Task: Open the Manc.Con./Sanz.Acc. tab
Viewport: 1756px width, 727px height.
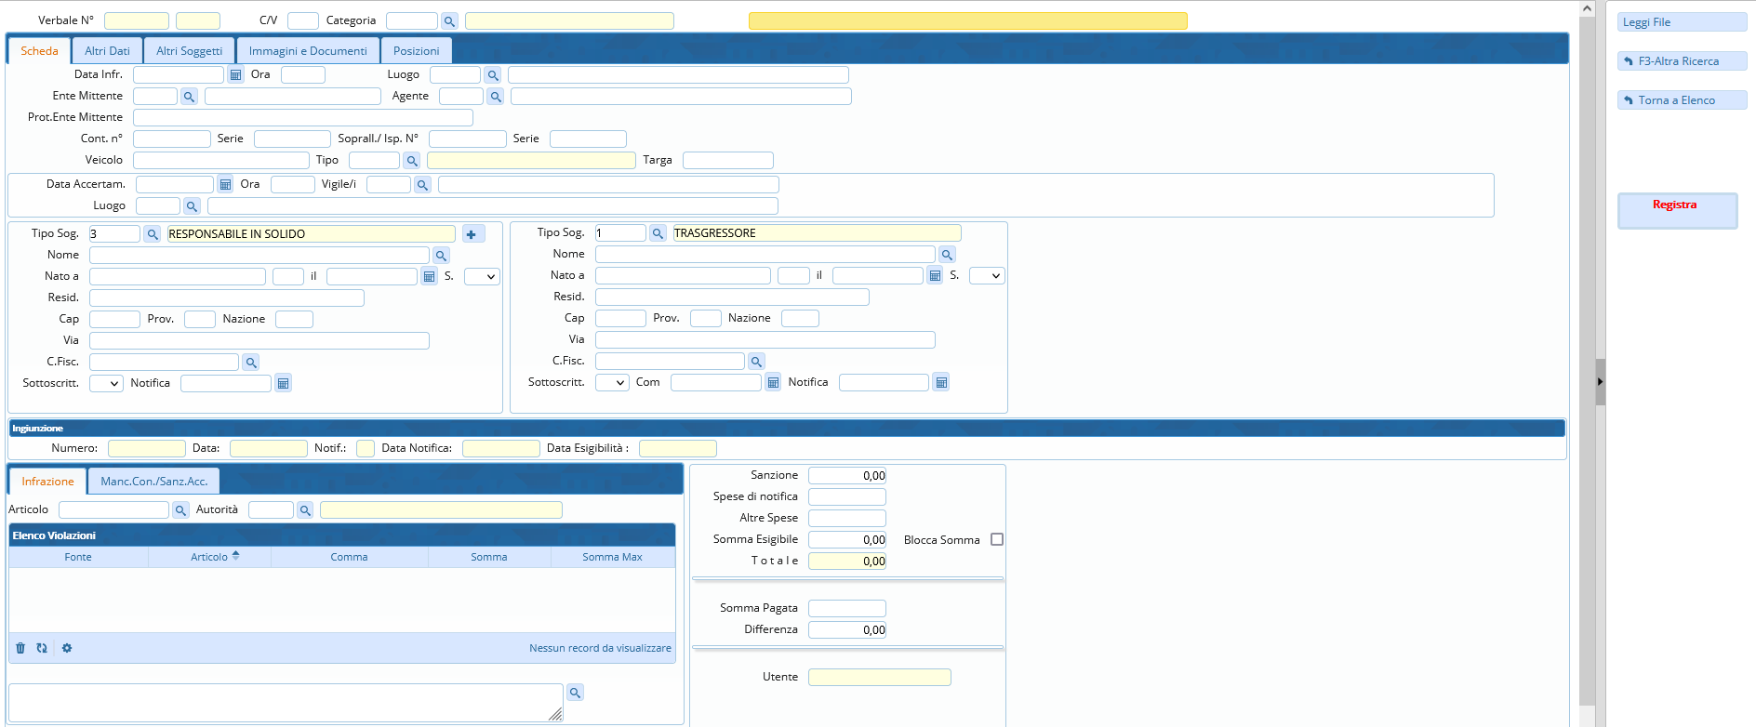Action: tap(153, 482)
